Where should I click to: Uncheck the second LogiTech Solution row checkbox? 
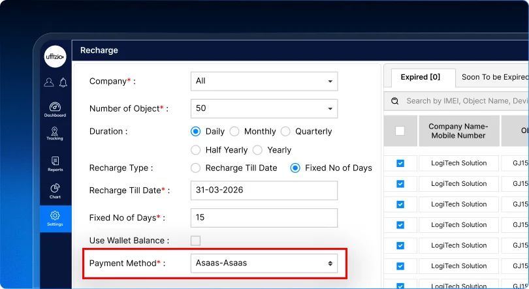(x=400, y=184)
